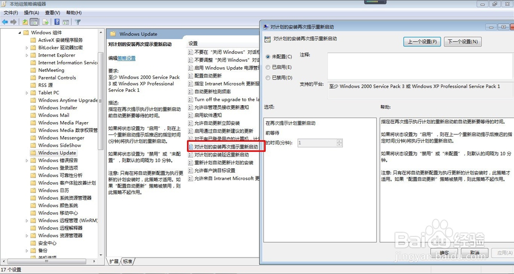Click policy icon beside 配置自动更新
The image size is (514, 274).
coord(191,75)
